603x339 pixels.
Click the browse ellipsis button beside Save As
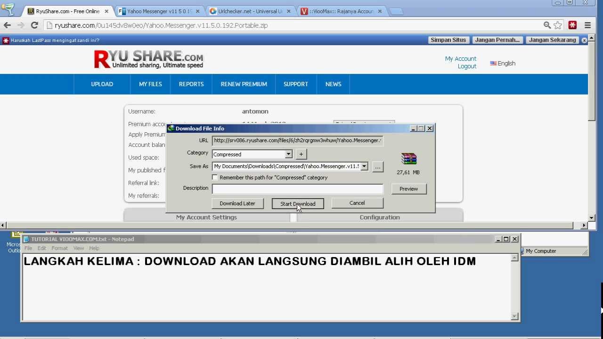pyautogui.click(x=377, y=167)
